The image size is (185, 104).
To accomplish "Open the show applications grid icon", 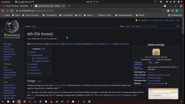I will pyautogui.click(x=182, y=101).
